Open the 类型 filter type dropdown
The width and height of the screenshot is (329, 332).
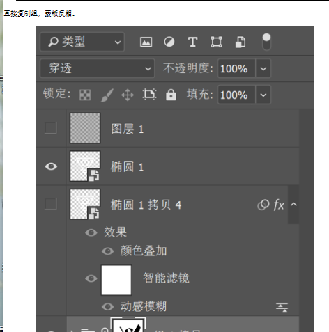[x=82, y=42]
